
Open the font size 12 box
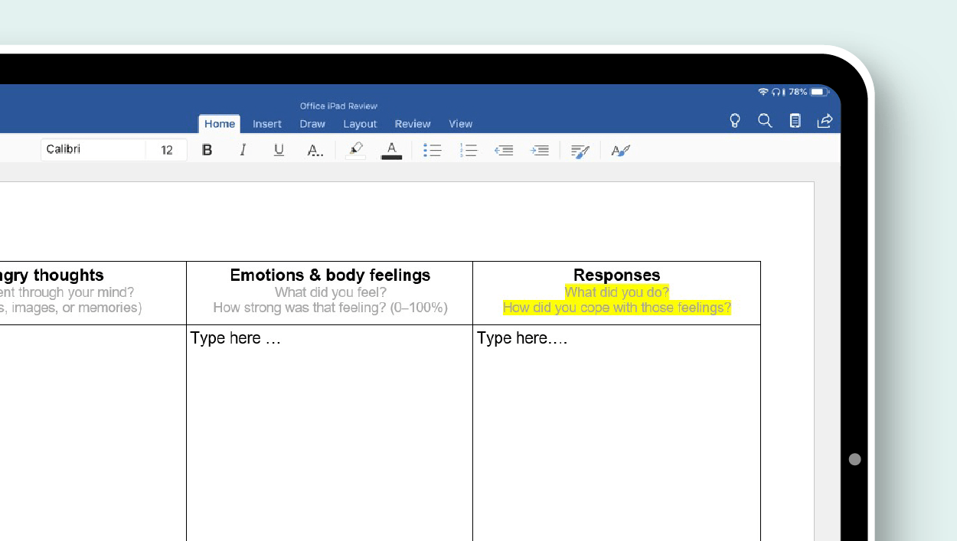tap(166, 150)
